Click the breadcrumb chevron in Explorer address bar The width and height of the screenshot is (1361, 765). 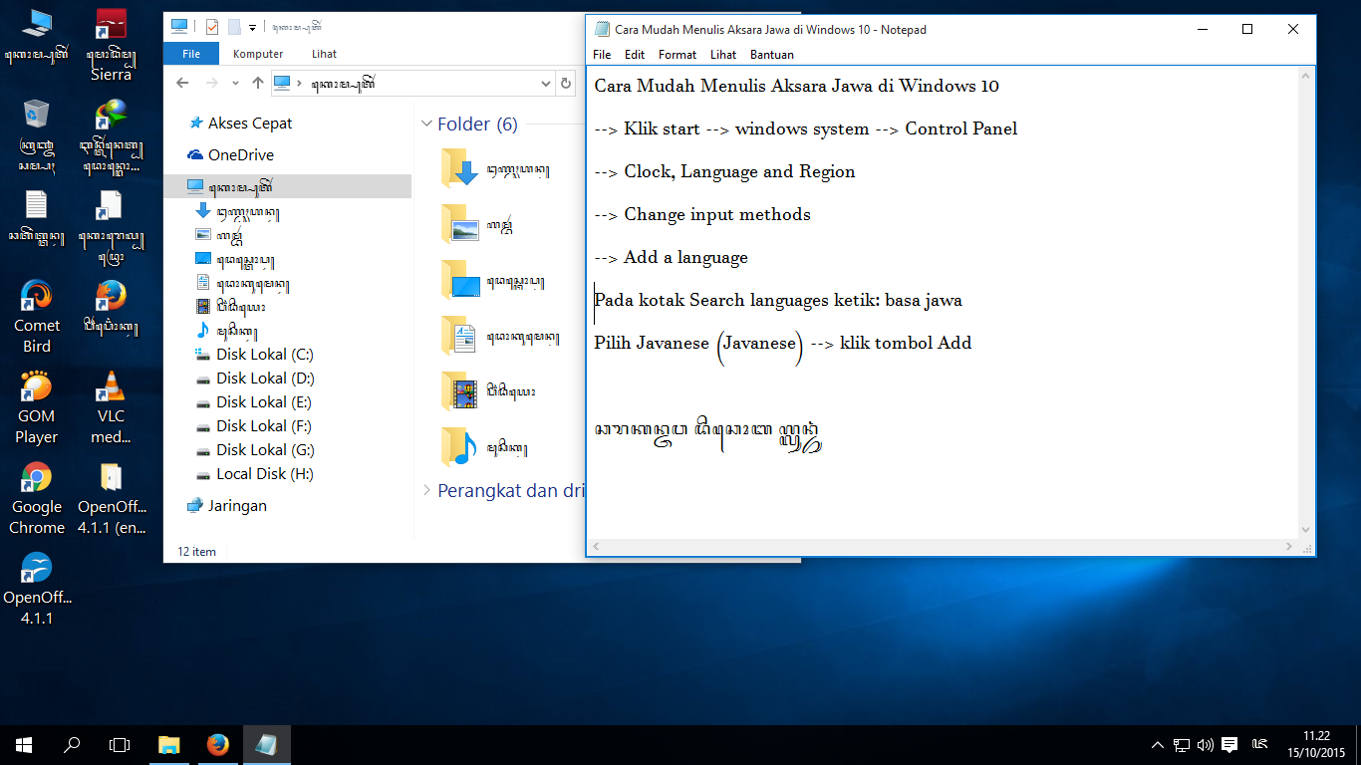[x=300, y=84]
